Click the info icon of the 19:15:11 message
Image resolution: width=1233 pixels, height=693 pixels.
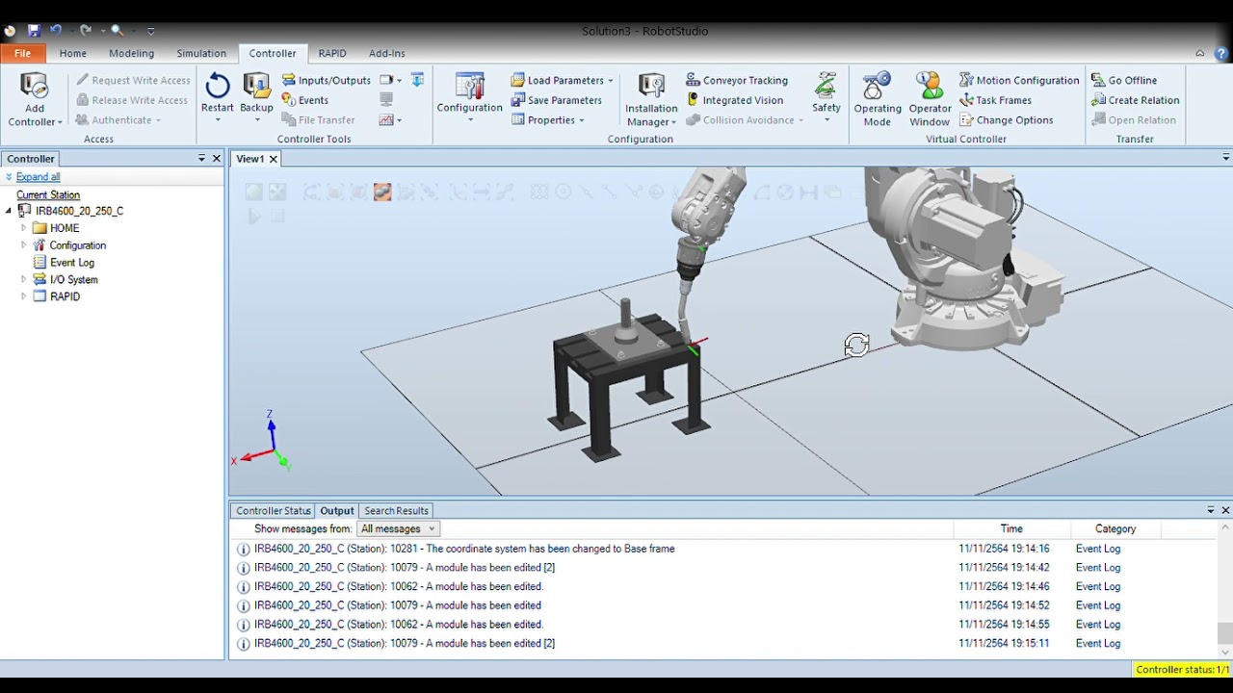[244, 644]
